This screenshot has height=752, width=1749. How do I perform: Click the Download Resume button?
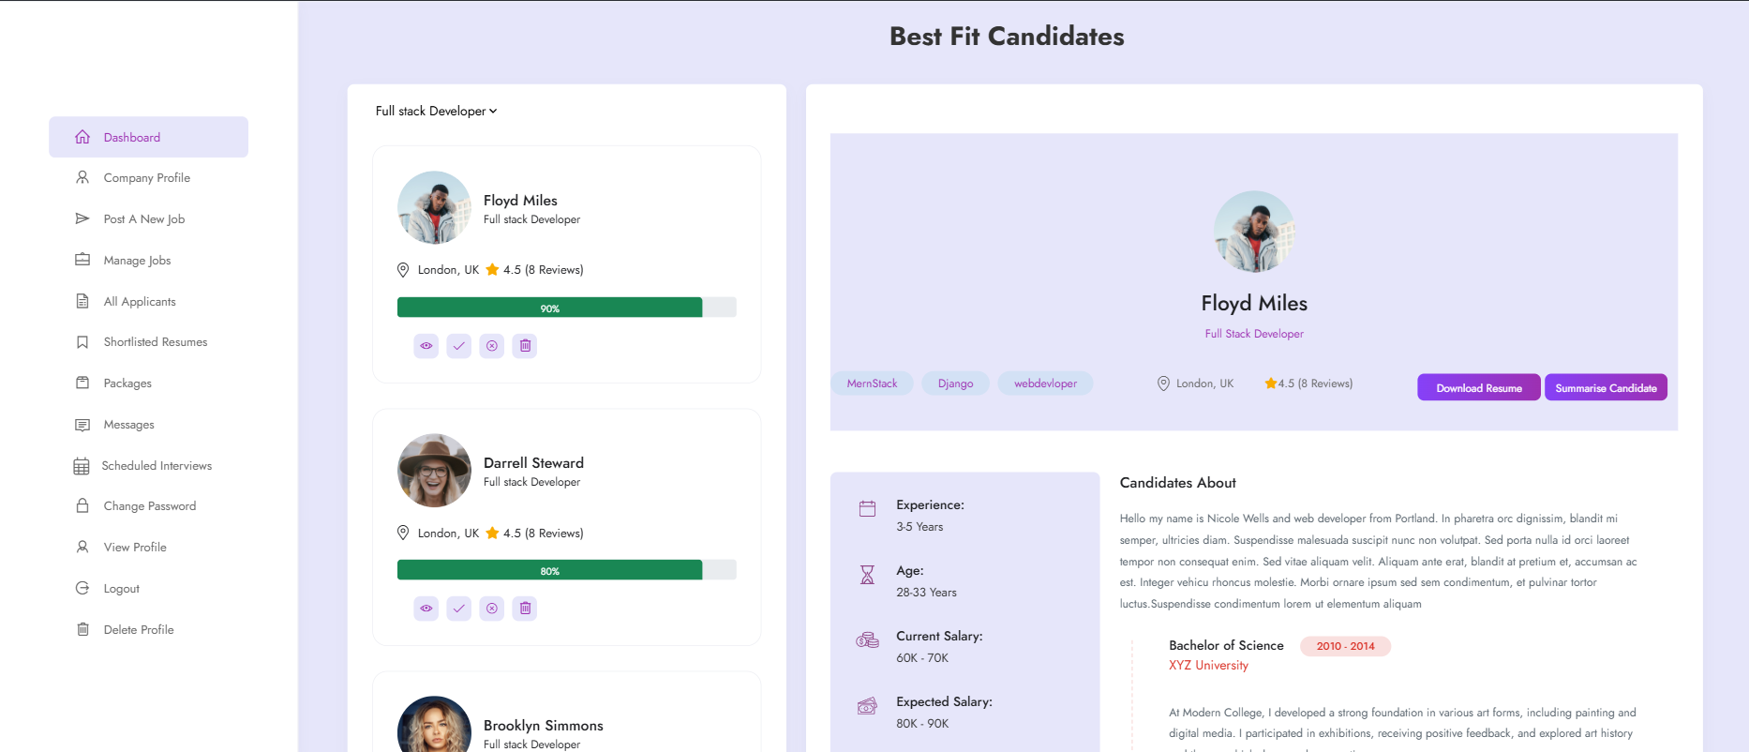[1478, 387]
